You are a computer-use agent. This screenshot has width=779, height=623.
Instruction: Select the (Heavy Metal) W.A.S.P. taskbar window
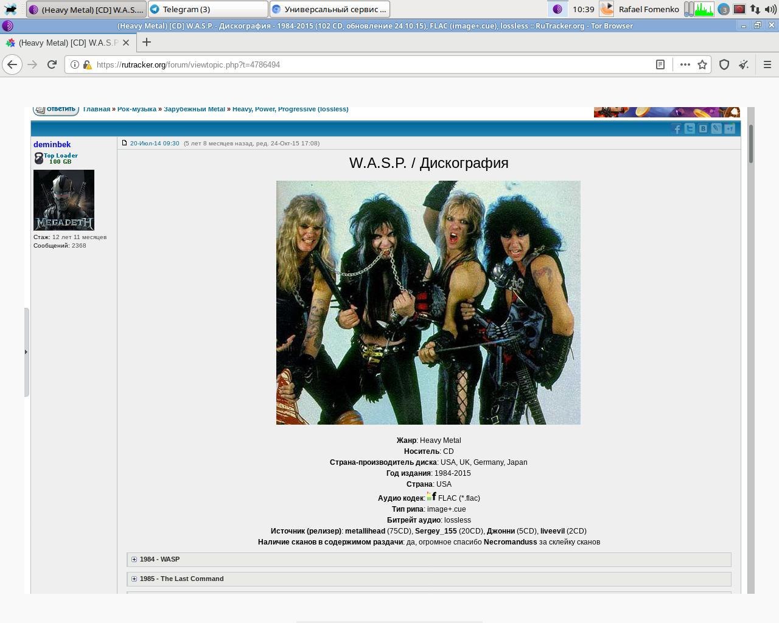pos(86,9)
